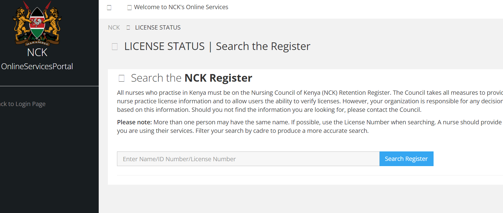Select the breadcrumb separator icon after NCK
Image resolution: width=503 pixels, height=213 pixels.
(x=128, y=27)
